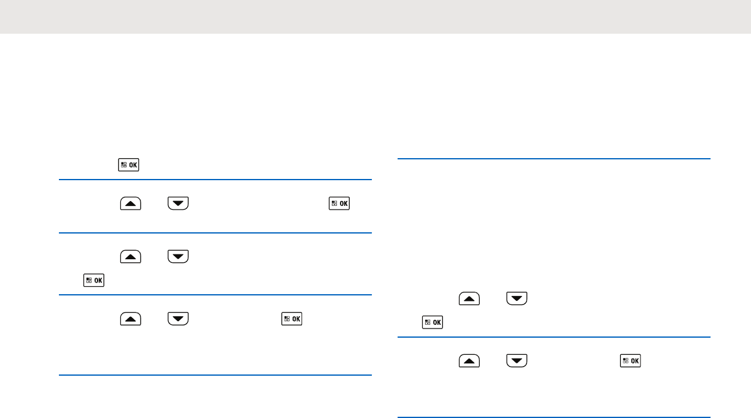The height and width of the screenshot is (418, 751).
Task: Click the gray header bar at the top
Action: pyautogui.click(x=375, y=17)
